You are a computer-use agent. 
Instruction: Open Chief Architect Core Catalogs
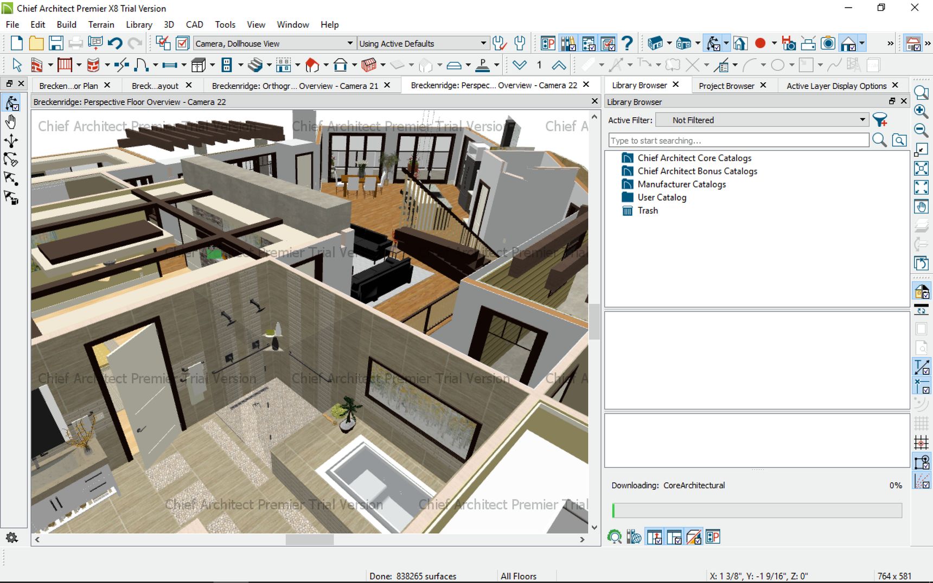(694, 158)
